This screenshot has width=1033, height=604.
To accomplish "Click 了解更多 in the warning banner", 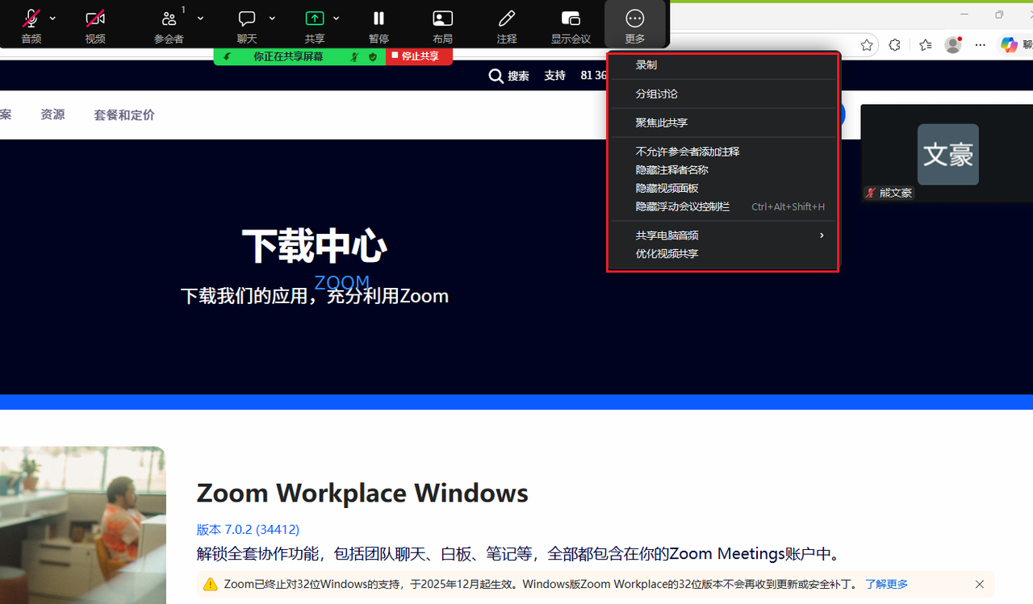I will [886, 584].
